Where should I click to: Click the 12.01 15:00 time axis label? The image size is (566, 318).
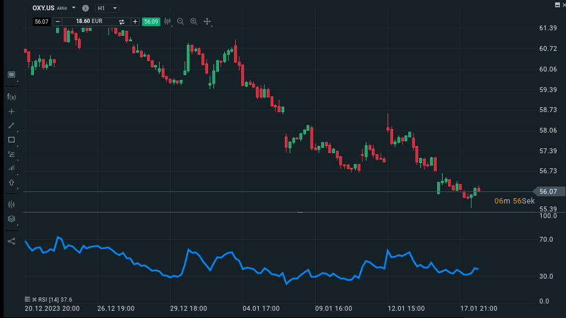(406, 308)
